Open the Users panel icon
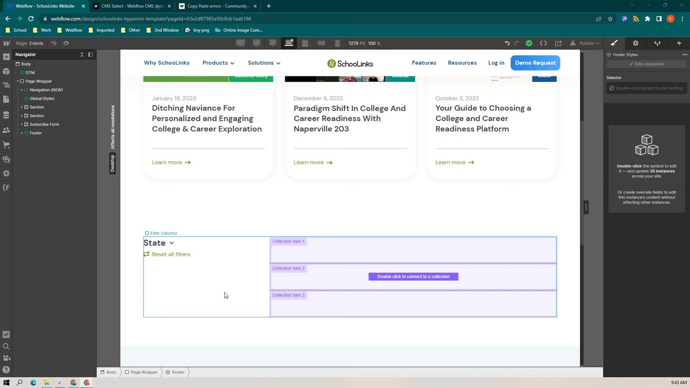The height and width of the screenshot is (388, 690). pos(6,130)
